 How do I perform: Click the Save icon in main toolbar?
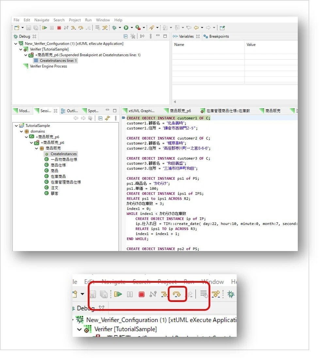28,28
